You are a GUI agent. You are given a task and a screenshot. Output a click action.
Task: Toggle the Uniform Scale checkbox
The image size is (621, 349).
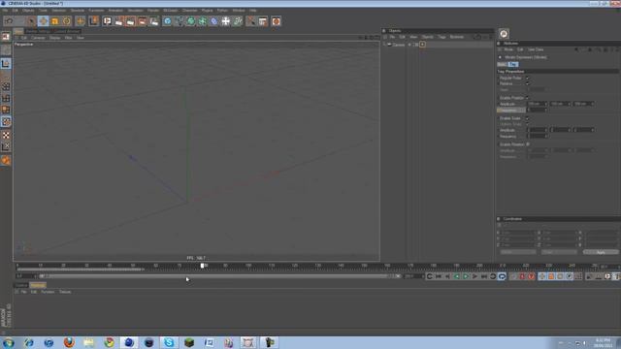(x=527, y=124)
